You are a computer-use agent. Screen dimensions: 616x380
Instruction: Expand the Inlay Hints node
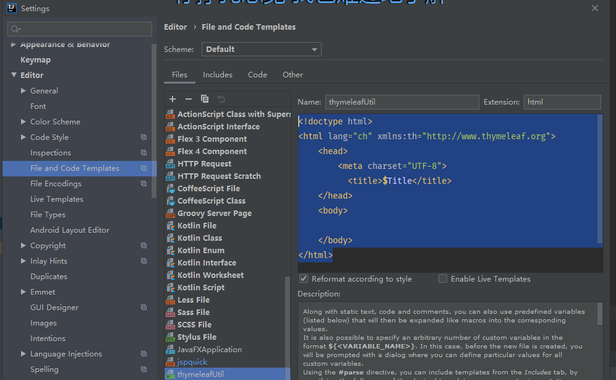pyautogui.click(x=23, y=261)
